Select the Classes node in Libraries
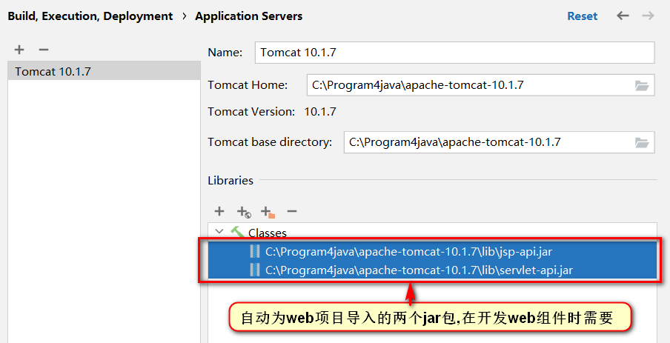Screen dimensions: 670x343 pos(267,233)
